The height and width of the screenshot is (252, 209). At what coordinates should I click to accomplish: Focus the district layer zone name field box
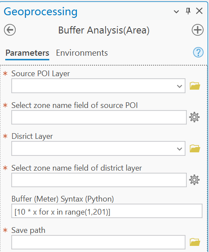[x=99, y=180]
